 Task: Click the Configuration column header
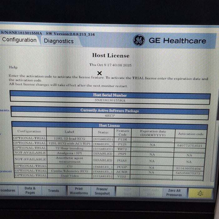click(x=29, y=131)
